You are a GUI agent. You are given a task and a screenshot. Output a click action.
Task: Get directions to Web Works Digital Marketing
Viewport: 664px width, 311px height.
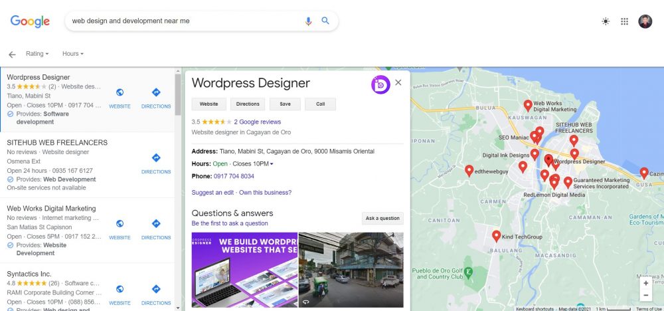(156, 223)
